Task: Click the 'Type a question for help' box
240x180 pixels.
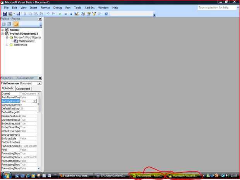Action: 217,8
